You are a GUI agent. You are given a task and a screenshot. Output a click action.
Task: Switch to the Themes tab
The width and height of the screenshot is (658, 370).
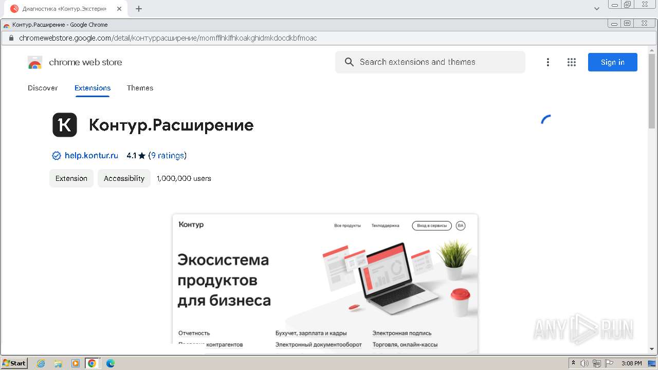[140, 88]
